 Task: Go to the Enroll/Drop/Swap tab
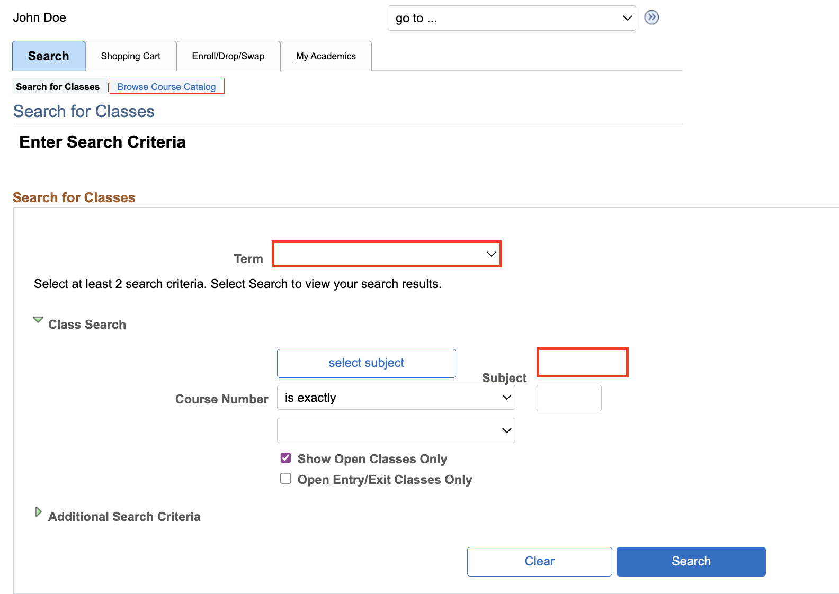[228, 56]
